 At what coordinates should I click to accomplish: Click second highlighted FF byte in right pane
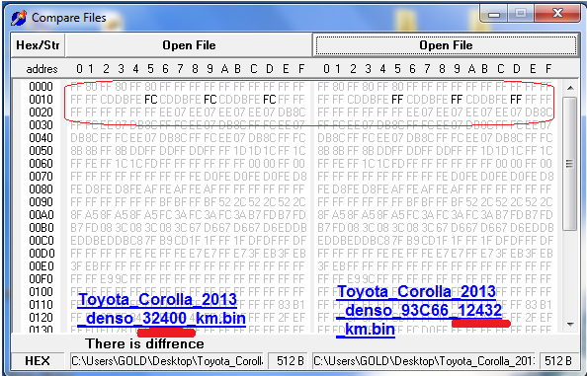tap(457, 100)
